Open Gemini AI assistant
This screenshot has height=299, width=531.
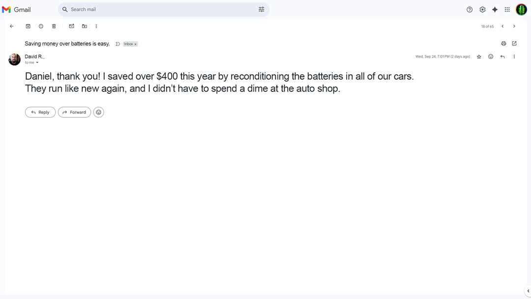click(495, 9)
